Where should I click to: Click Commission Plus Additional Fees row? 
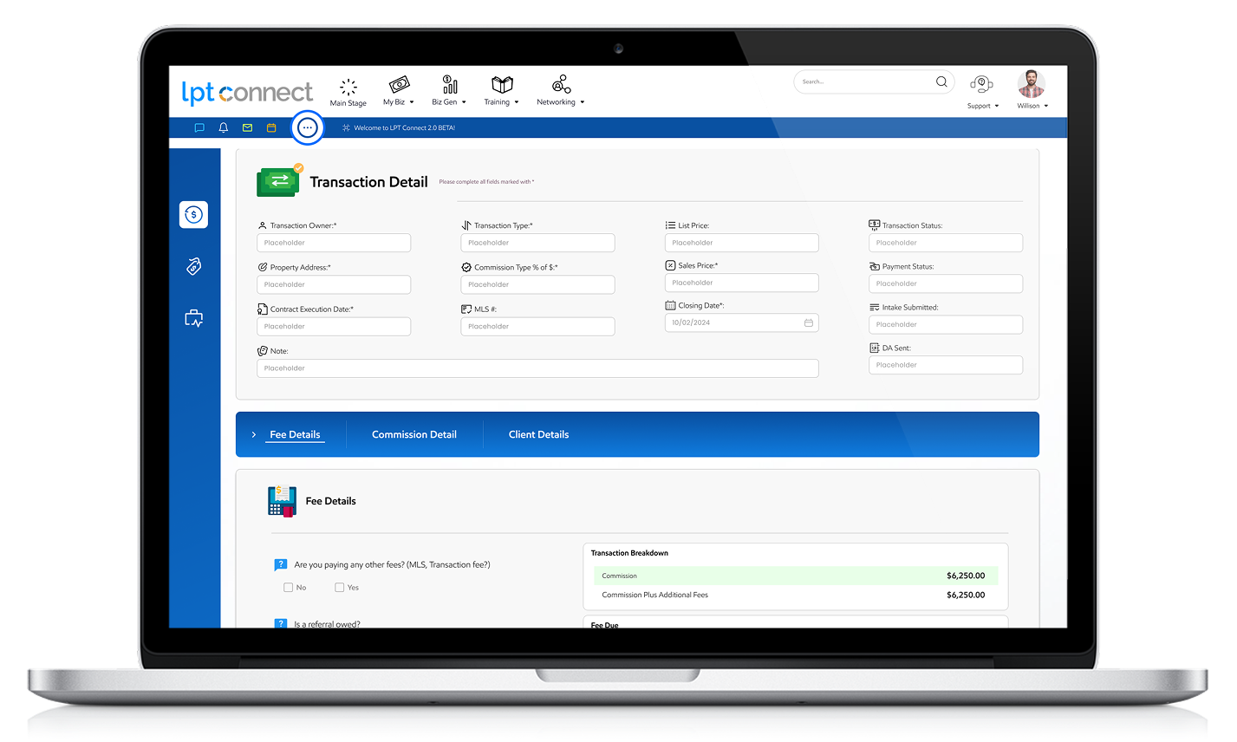pos(796,595)
